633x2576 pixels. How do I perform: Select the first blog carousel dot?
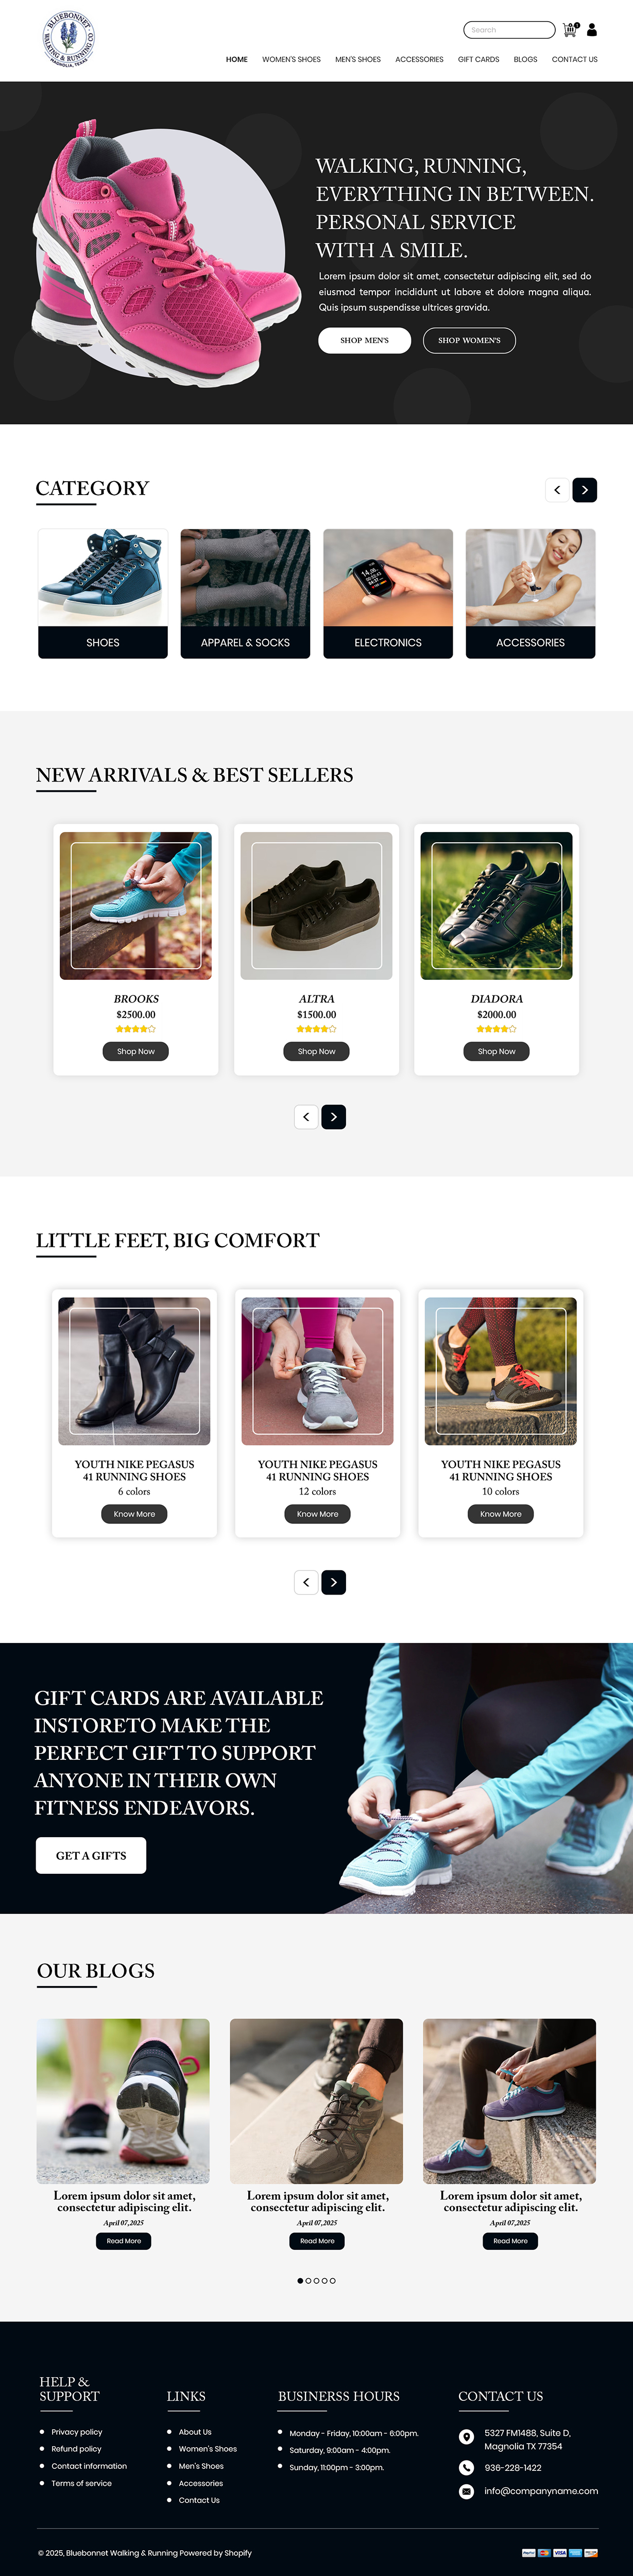pyautogui.click(x=300, y=2281)
